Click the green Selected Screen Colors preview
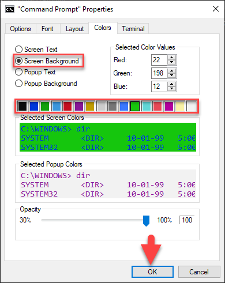The image size is (225, 283). coord(108,137)
